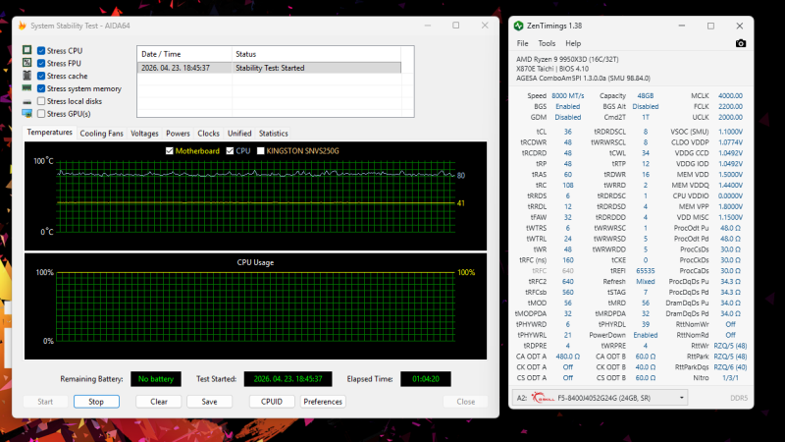Click the CPU chip icon beside Stress CPU

pyautogui.click(x=27, y=50)
